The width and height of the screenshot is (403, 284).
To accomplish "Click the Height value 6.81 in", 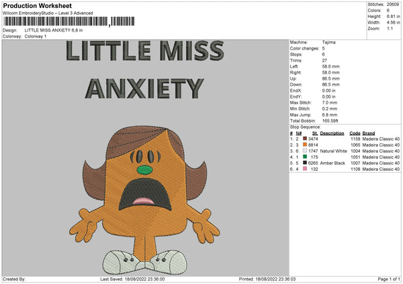I will [x=393, y=16].
